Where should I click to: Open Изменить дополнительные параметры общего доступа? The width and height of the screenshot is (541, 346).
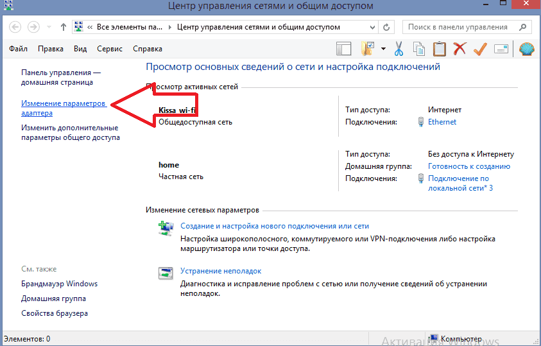pyautogui.click(x=71, y=132)
